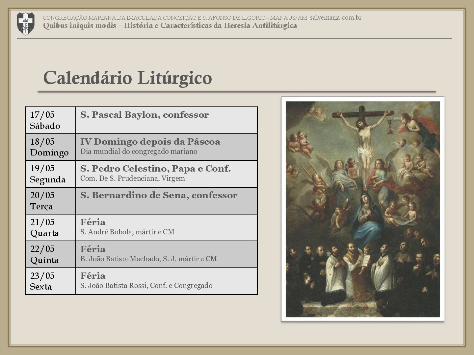Select the '21/05 Quarta' date cell
Screen dimensions: 474x355
point(51,227)
